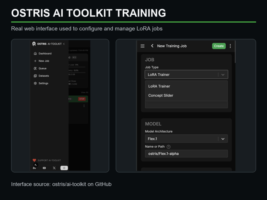Viewport: 267px width, 200px height.
Task: Click the empty field below Job Type options
Action: [x=186, y=105]
